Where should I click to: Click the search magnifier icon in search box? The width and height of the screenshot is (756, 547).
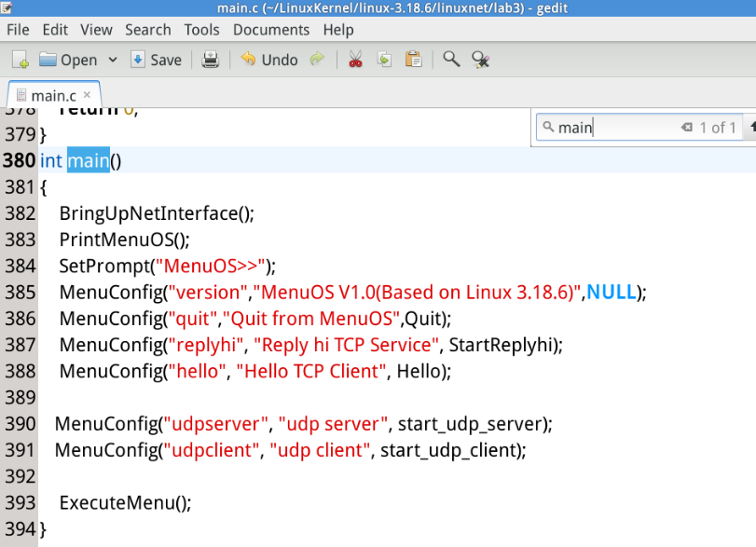click(x=548, y=127)
